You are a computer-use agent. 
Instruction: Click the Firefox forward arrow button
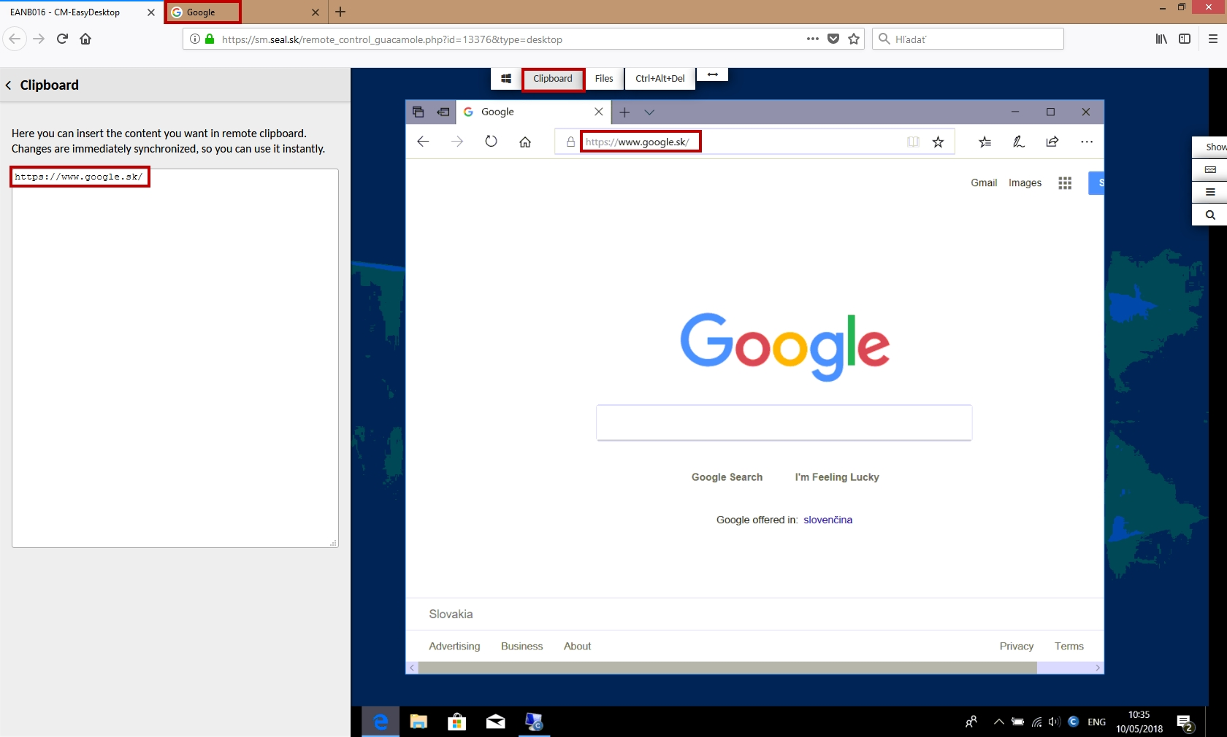coord(39,39)
